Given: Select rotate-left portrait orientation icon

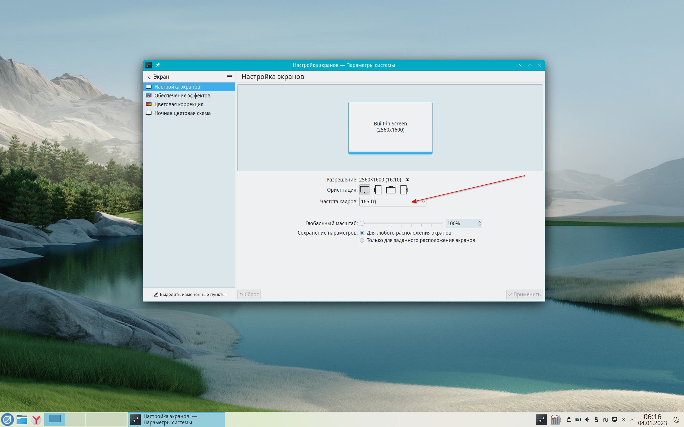Looking at the screenshot, I should click(x=378, y=190).
